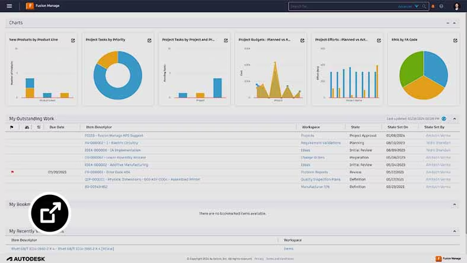The image size is (467, 263).
Task: Open Lower Assembly Release change order
Action: (x=115, y=158)
